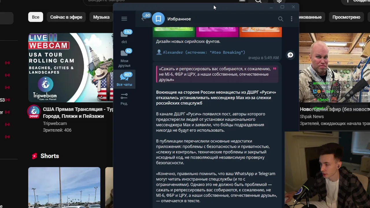Click the YouTube search magnifier button
Viewport: 370px width, 208px height.
[258, 1]
